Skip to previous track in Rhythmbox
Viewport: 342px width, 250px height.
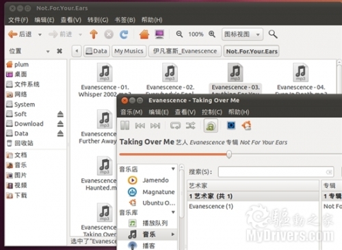[140, 126]
